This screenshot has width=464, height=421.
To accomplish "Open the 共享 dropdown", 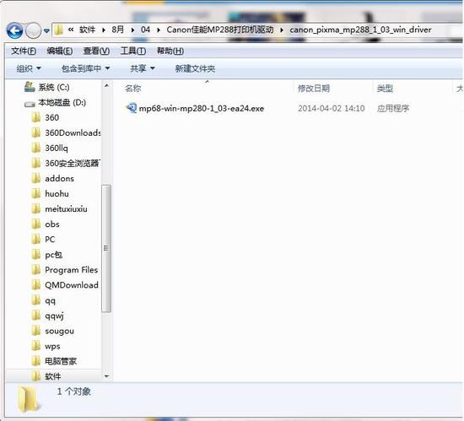I will [x=143, y=68].
